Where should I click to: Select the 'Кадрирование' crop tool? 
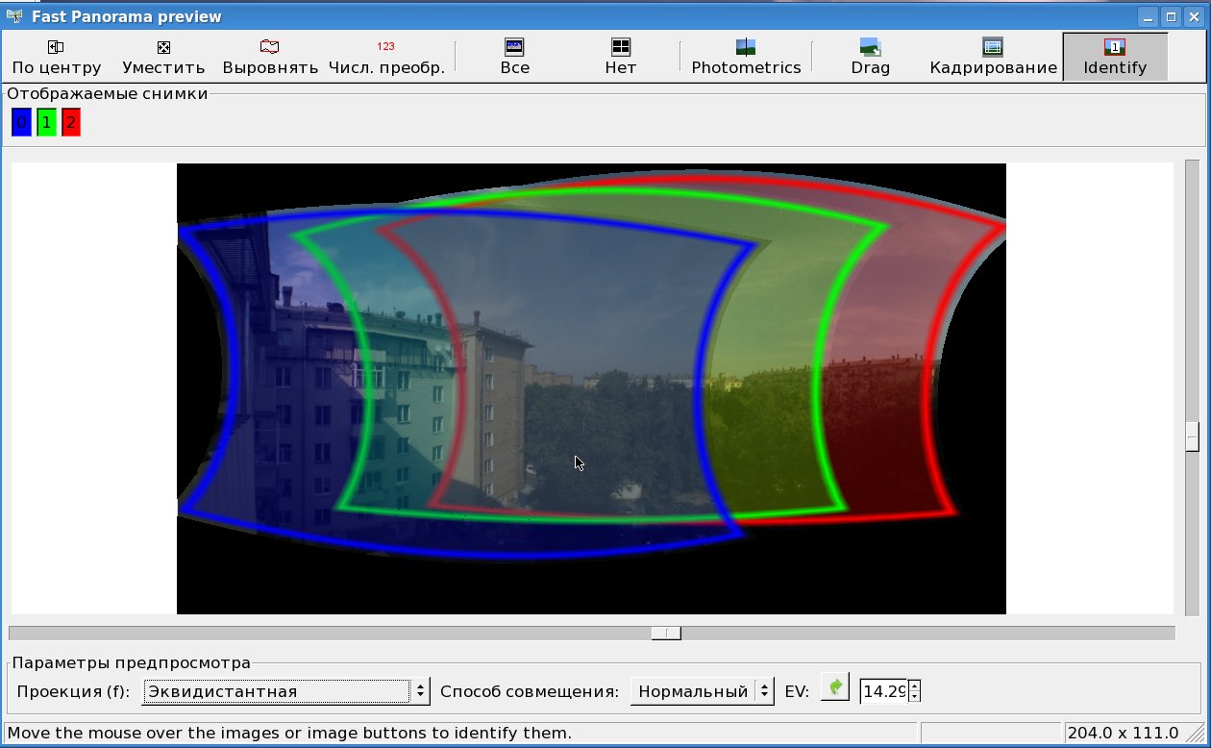[x=993, y=57]
